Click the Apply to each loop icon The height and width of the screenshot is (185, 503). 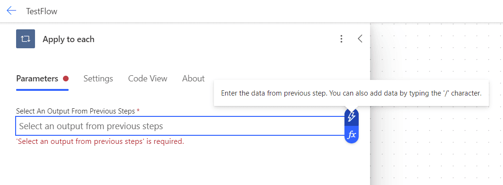(x=26, y=39)
